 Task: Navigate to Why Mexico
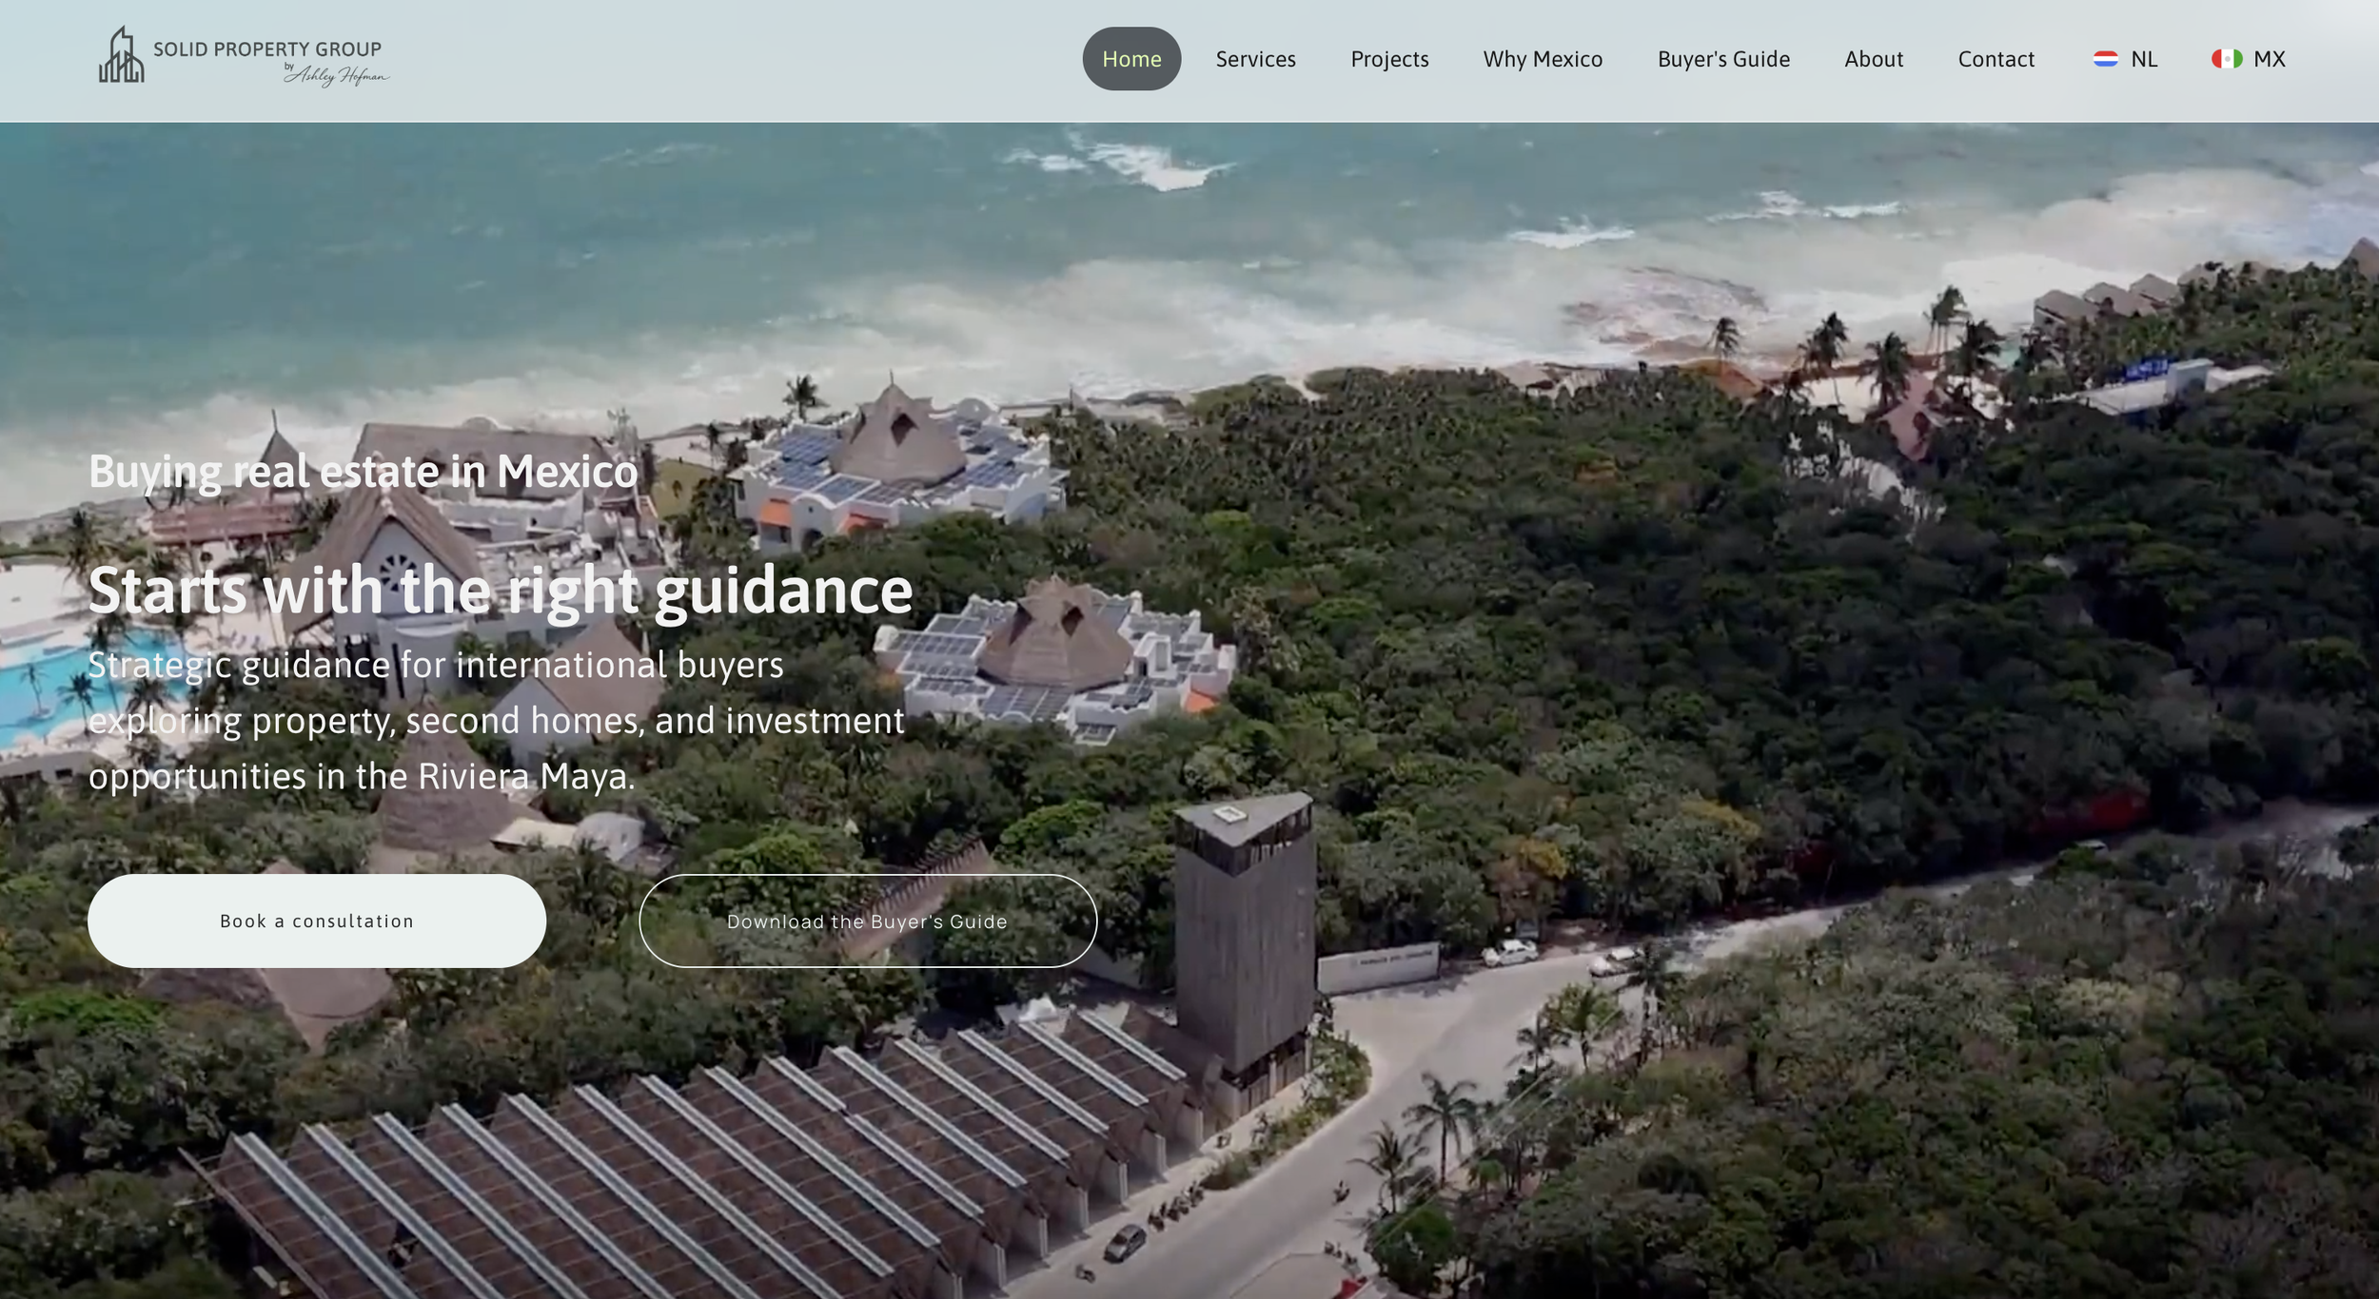1543,59
